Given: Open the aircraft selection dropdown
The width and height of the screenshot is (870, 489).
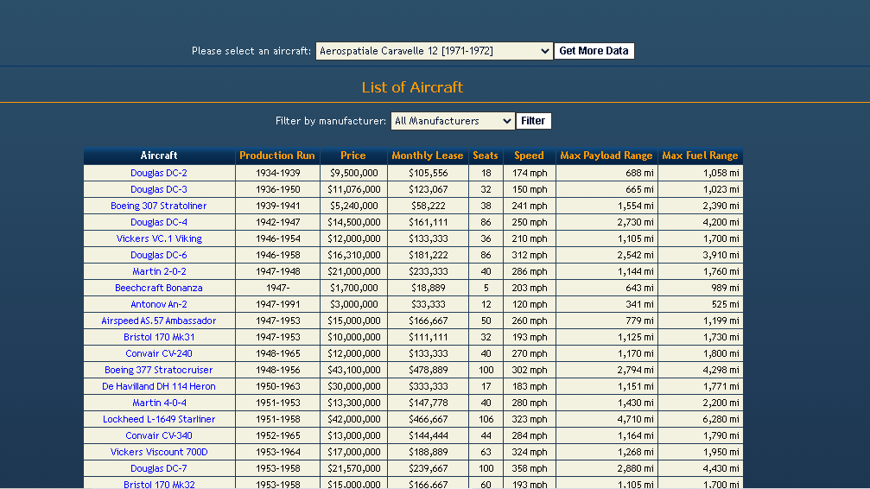Looking at the screenshot, I should tap(434, 51).
